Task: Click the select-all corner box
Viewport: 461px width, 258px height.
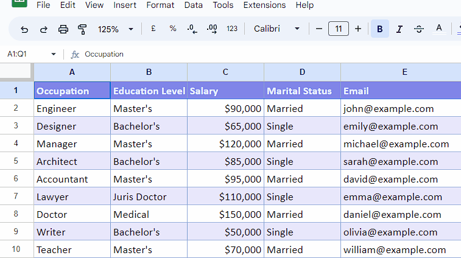Action: [16, 71]
